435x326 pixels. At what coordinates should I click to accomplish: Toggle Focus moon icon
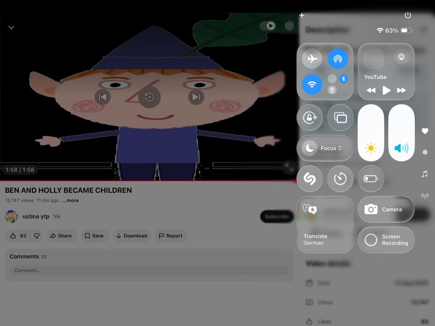tap(309, 148)
